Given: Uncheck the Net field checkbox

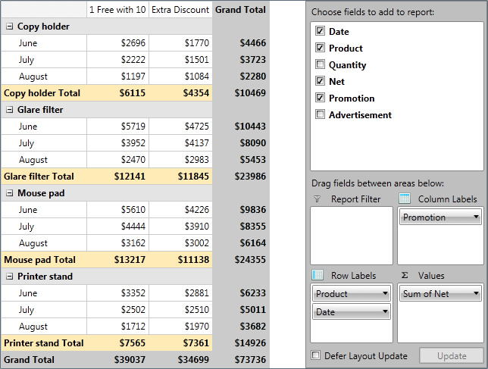Looking at the screenshot, I should [320, 80].
